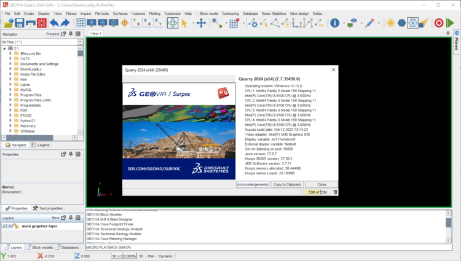Click the red Reset graphics icon
Viewport: 461px width, 261px height.
coord(42,23)
